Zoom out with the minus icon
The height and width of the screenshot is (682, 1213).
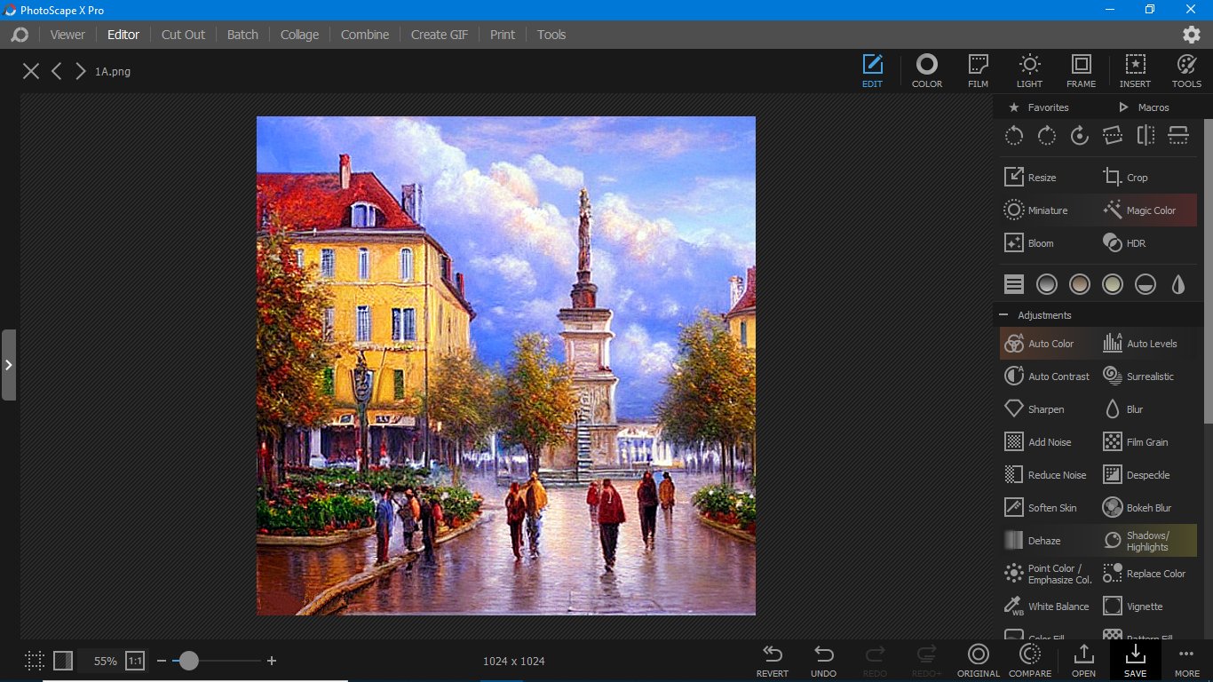point(161,661)
